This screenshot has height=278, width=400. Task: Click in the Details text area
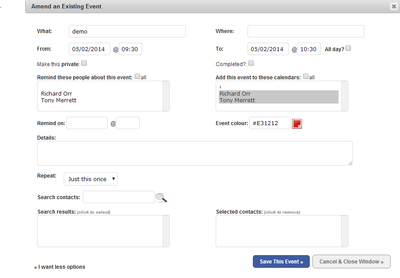point(195,153)
